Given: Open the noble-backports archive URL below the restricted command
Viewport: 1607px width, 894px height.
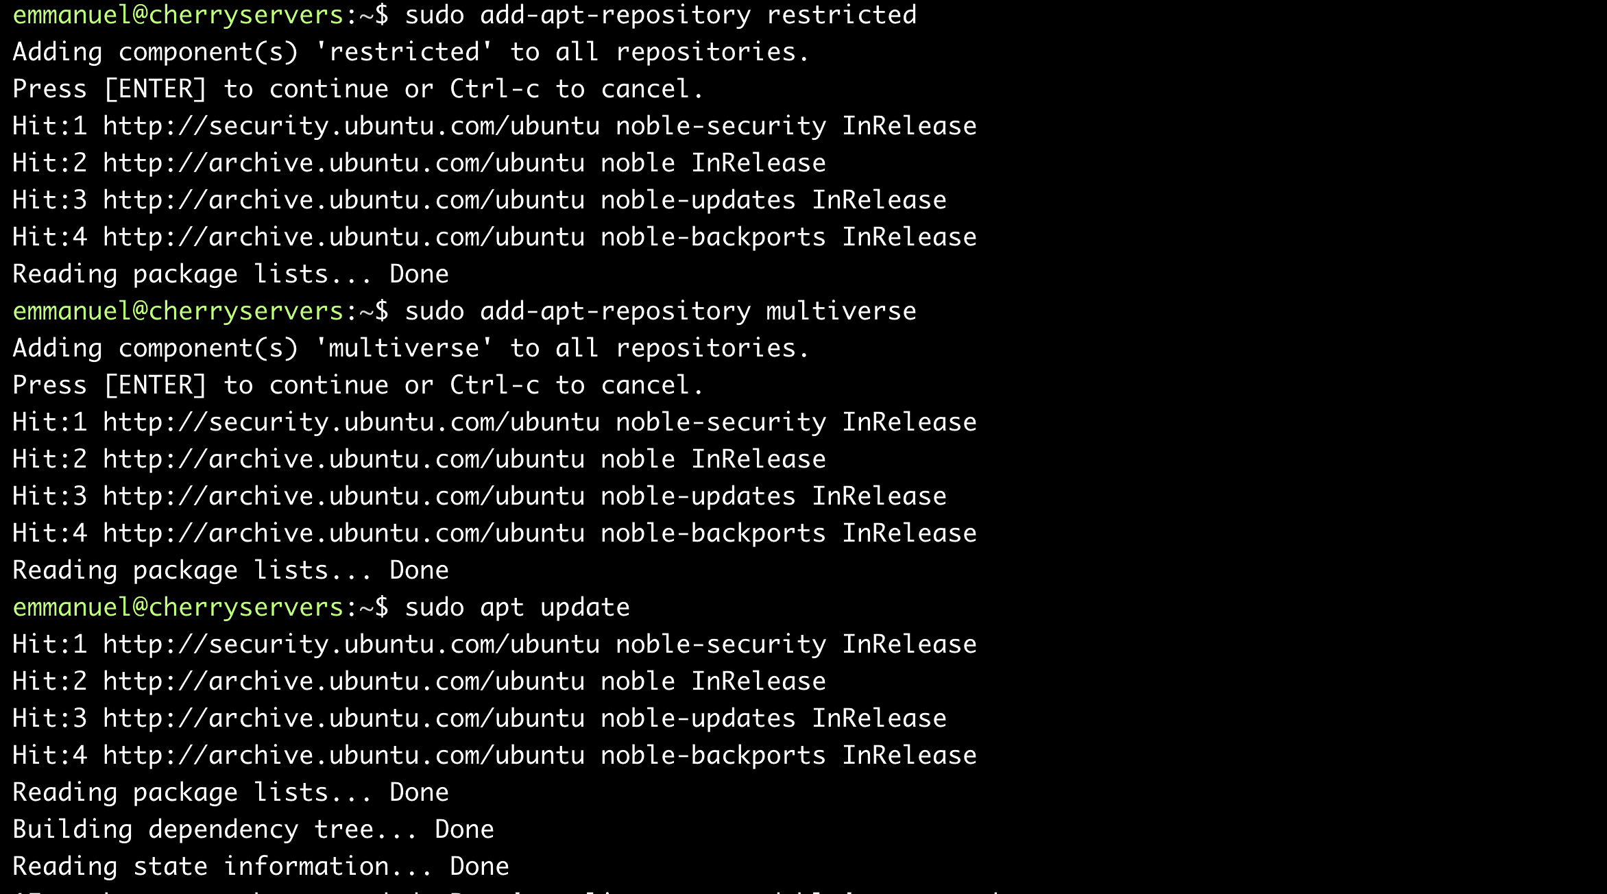Looking at the screenshot, I should (x=343, y=237).
